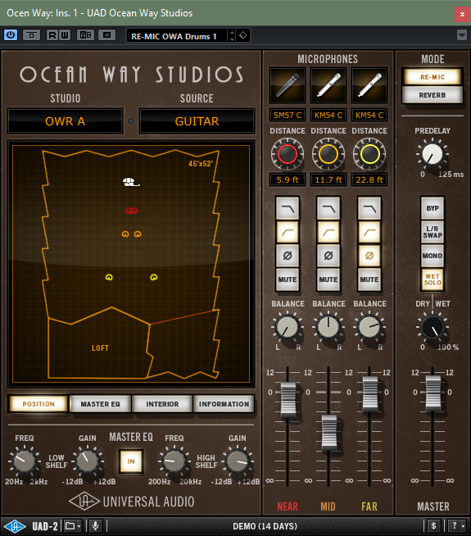Open the OWR A studio selector
The image size is (471, 536).
65,121
